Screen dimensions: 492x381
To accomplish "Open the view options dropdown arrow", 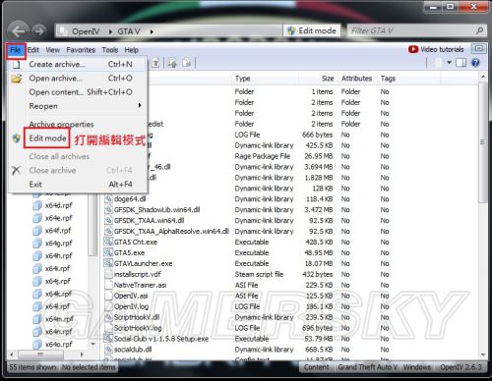I will click(449, 63).
